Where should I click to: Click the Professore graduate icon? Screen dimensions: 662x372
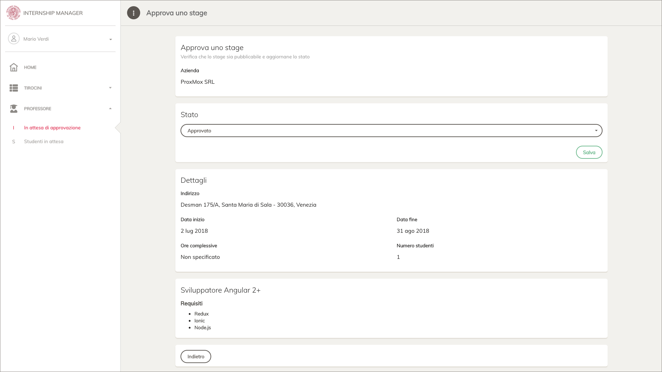point(14,109)
